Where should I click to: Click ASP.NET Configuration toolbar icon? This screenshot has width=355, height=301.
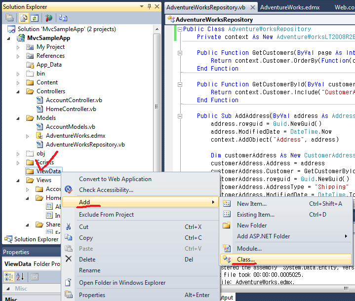click(48, 18)
